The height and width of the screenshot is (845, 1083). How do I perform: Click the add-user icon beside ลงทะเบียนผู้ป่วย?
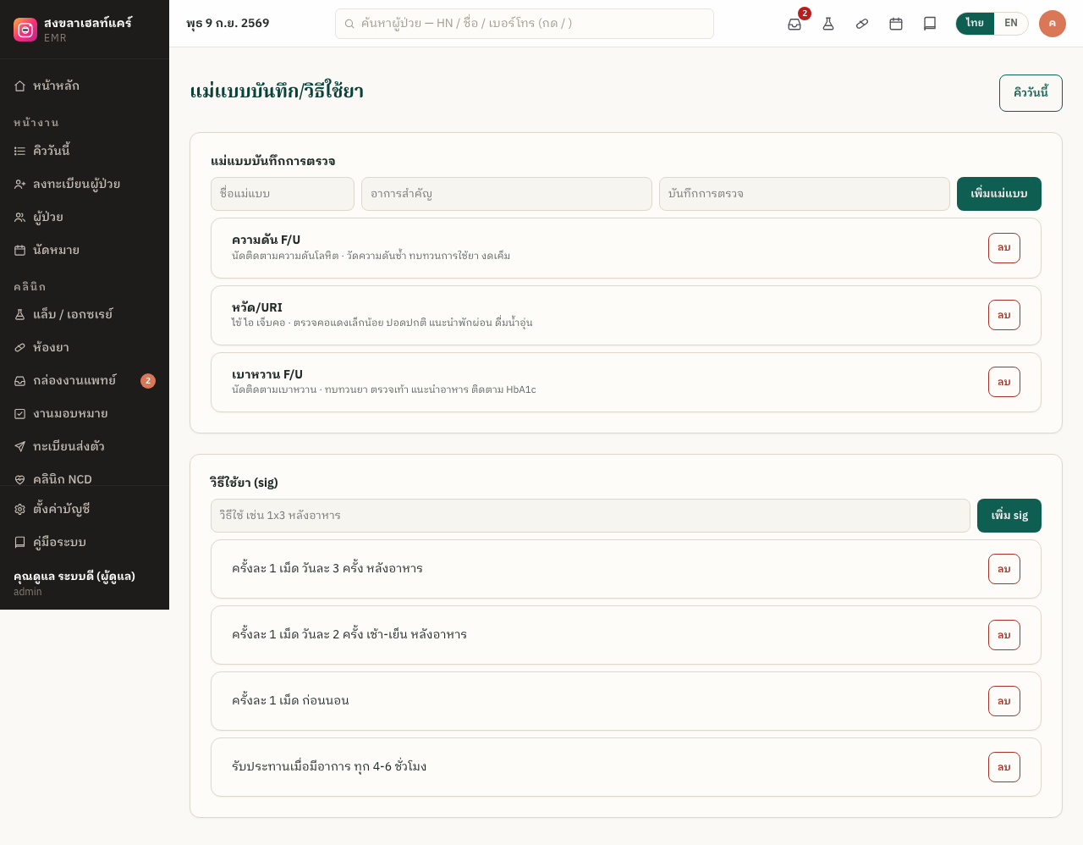click(19, 184)
